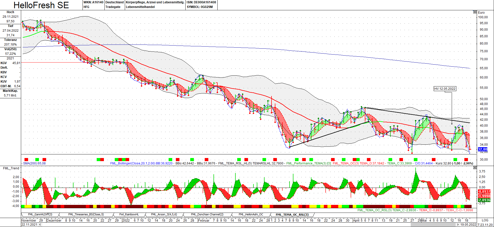Click the low value 31,74
Screen dimensions: 494x227
11,35
